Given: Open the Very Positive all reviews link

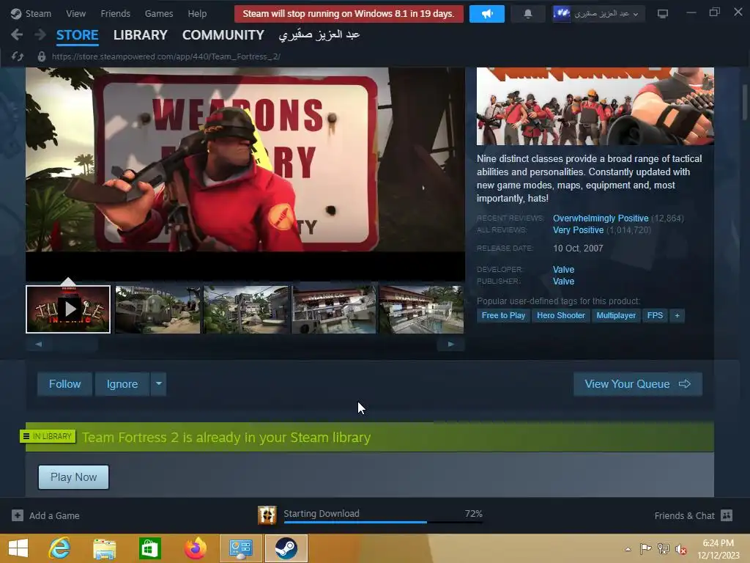Looking at the screenshot, I should coord(579,230).
